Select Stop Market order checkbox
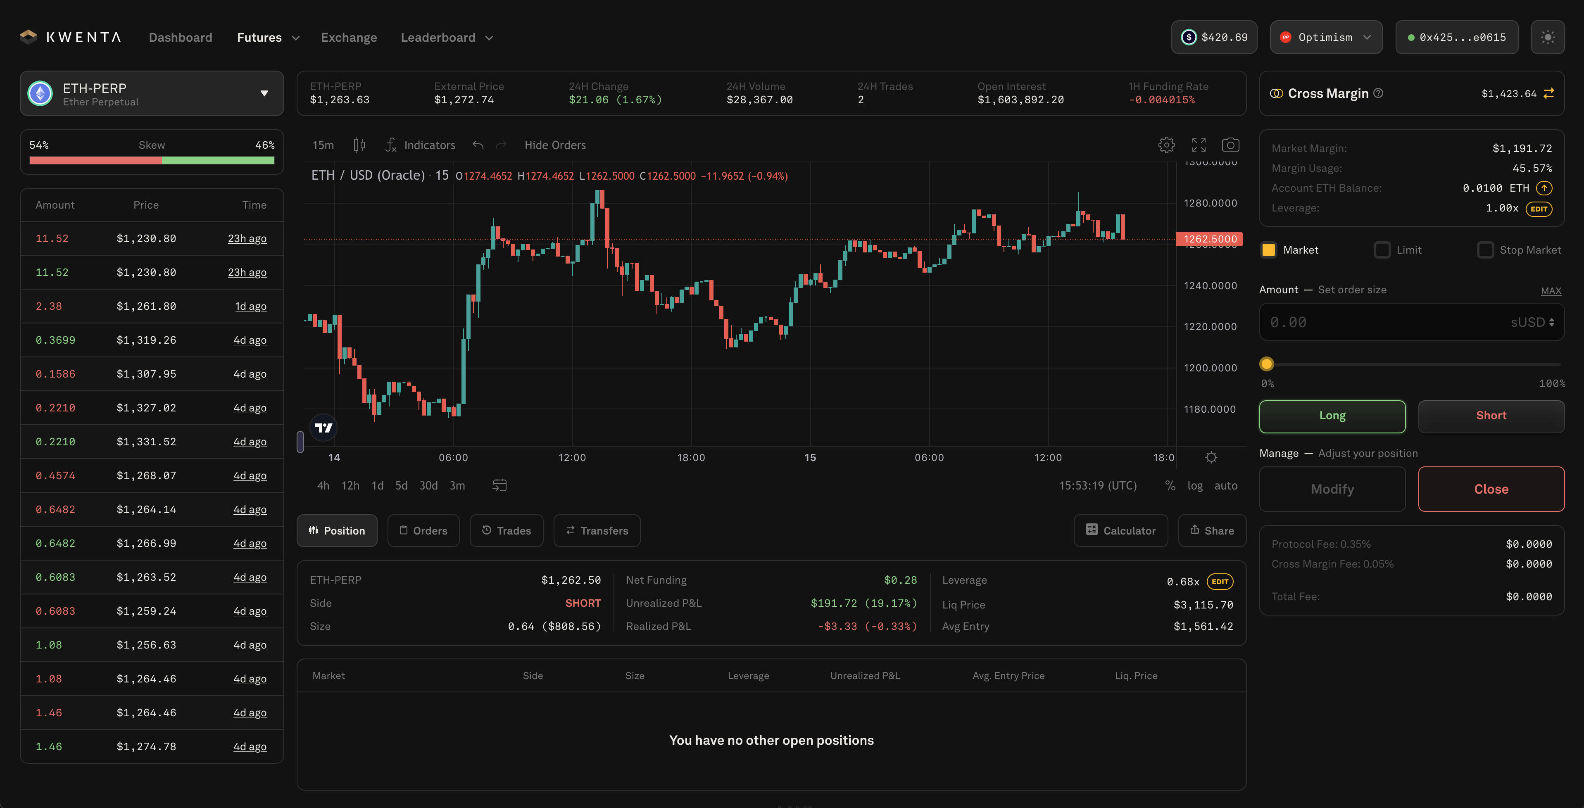 pyautogui.click(x=1485, y=250)
